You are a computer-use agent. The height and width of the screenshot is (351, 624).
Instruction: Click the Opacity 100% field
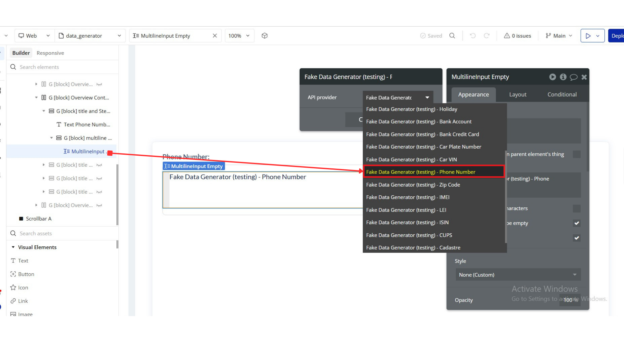[570, 300]
